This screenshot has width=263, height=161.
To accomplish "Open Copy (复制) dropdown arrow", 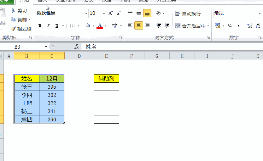I will coord(30,20).
